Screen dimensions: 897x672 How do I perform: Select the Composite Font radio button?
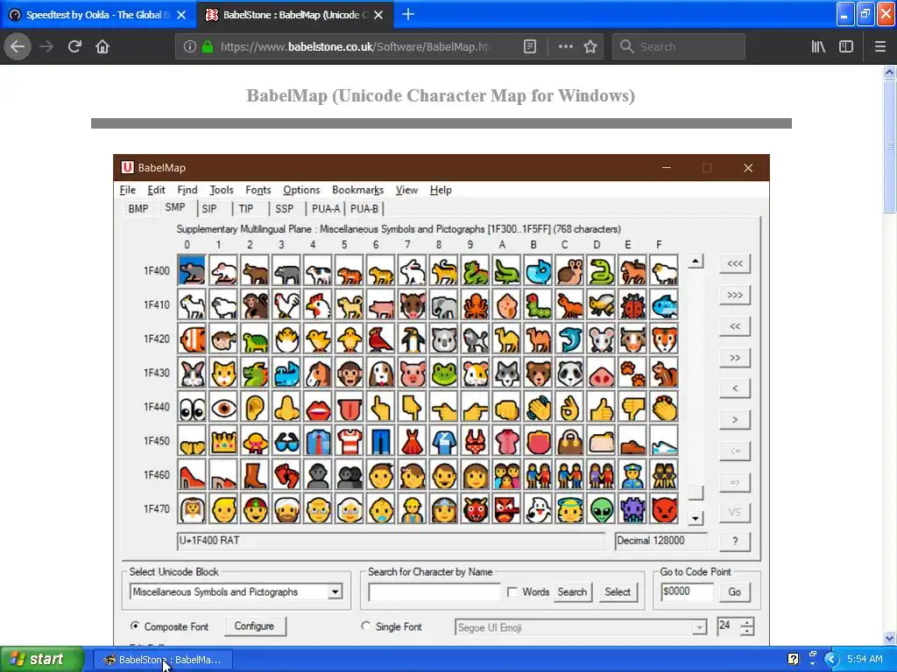tap(134, 626)
